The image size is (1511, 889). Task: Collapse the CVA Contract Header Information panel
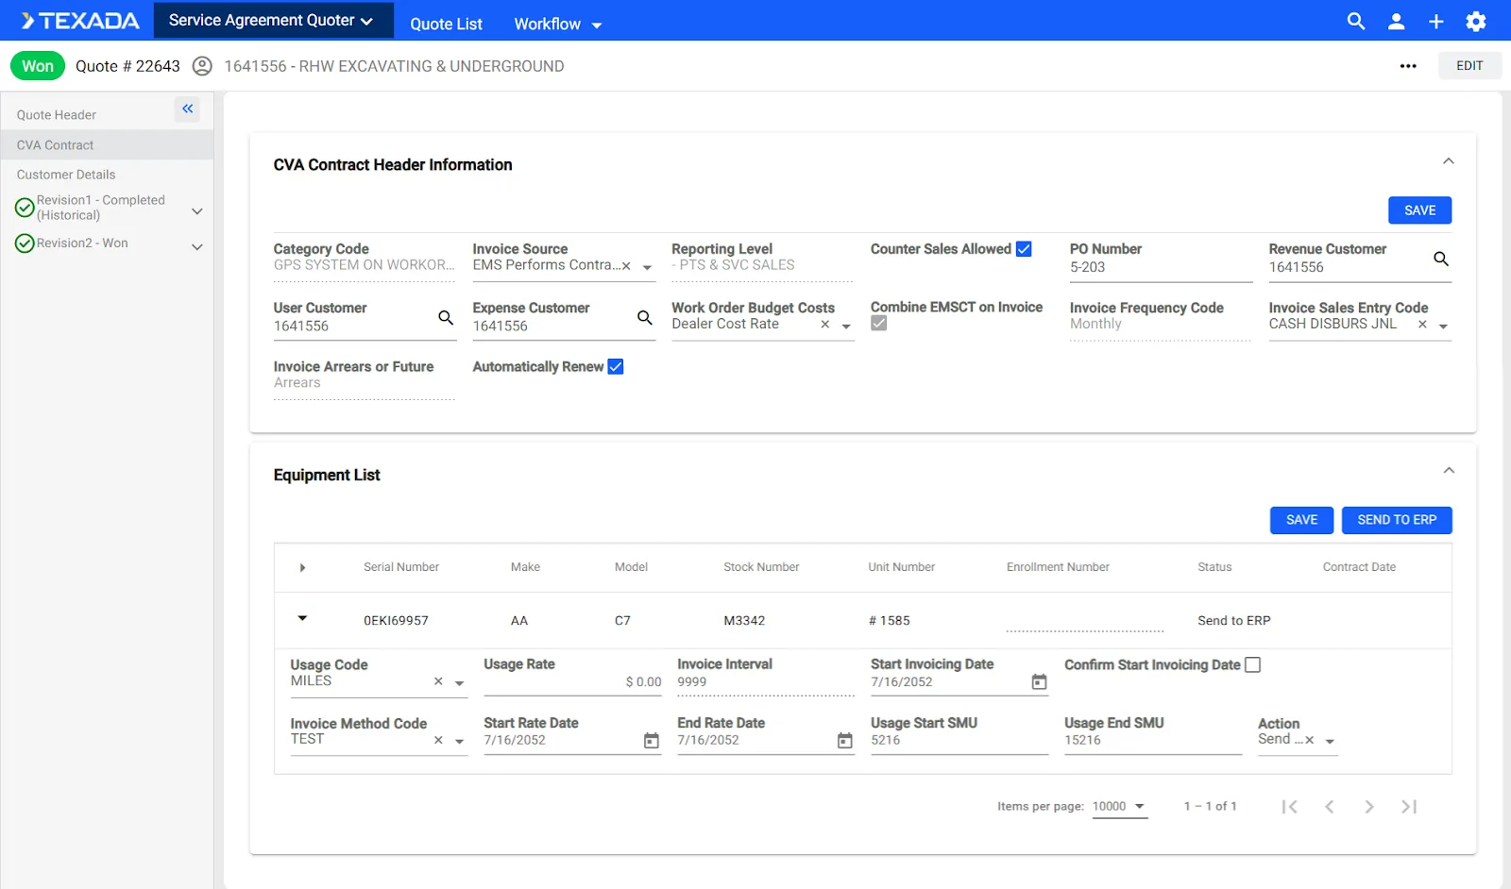(x=1448, y=161)
